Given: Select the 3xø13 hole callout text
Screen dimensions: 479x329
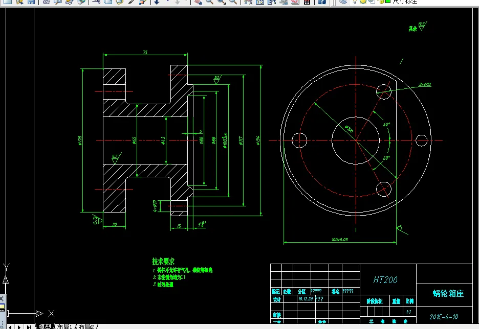Looking at the screenshot, I should 425,84.
